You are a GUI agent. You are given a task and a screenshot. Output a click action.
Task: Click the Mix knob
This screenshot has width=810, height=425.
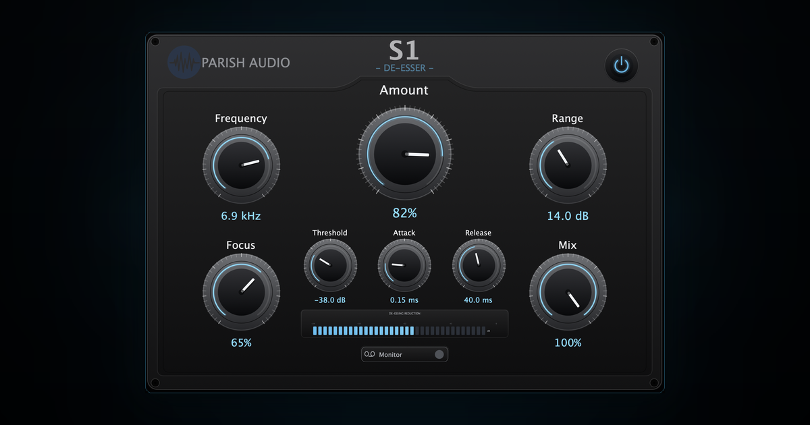(568, 292)
